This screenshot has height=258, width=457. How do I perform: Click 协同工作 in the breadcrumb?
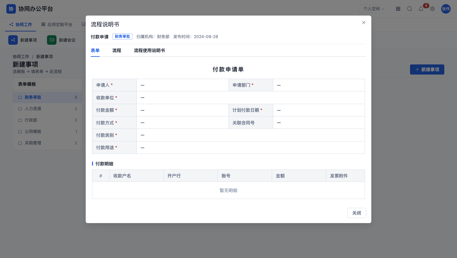click(21, 56)
